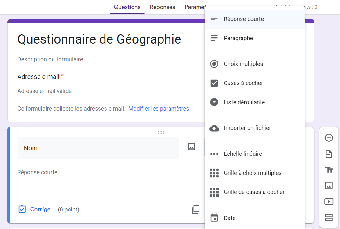Add a video from the side toolbar
This screenshot has height=229, width=340.
coord(329,202)
